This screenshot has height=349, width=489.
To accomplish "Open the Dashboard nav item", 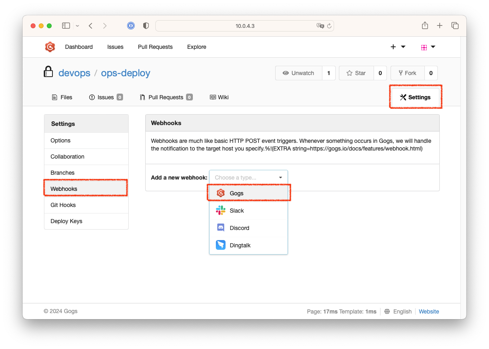I will pyautogui.click(x=79, y=47).
